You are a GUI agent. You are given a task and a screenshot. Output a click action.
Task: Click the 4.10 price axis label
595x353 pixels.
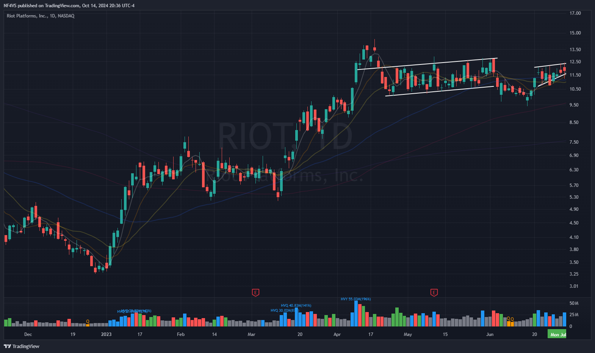(x=574, y=237)
